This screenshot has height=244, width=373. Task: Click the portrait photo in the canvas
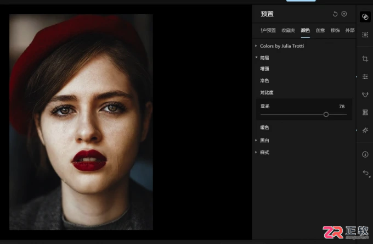click(81, 122)
